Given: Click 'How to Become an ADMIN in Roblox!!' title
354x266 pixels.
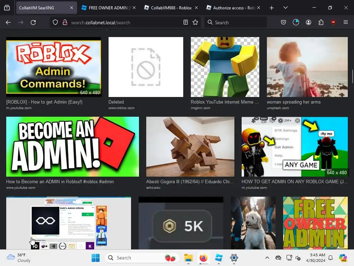Looking at the screenshot, I should pyautogui.click(x=60, y=181).
